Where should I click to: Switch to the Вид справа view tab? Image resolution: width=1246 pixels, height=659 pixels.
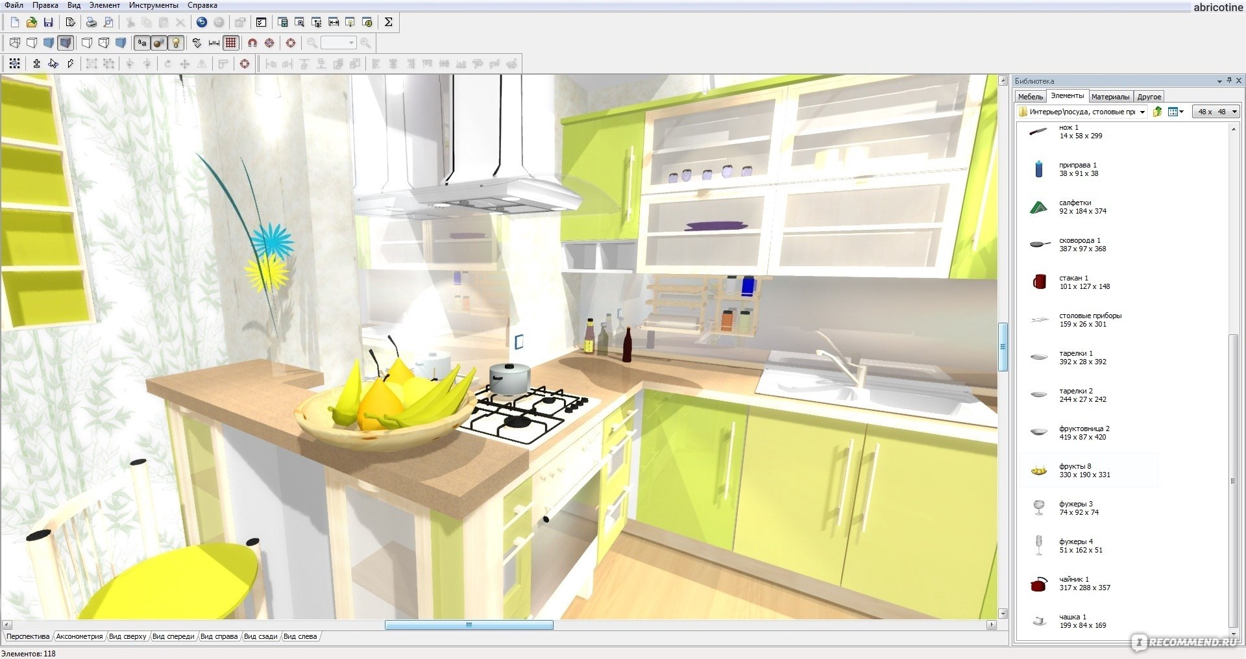click(219, 636)
